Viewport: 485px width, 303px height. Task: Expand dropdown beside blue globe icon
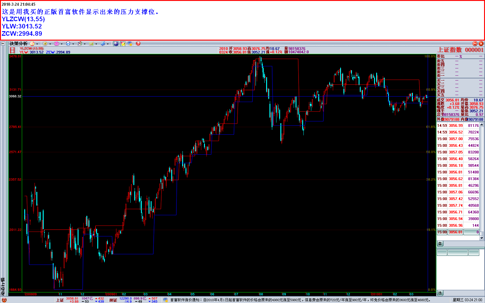coord(73,44)
